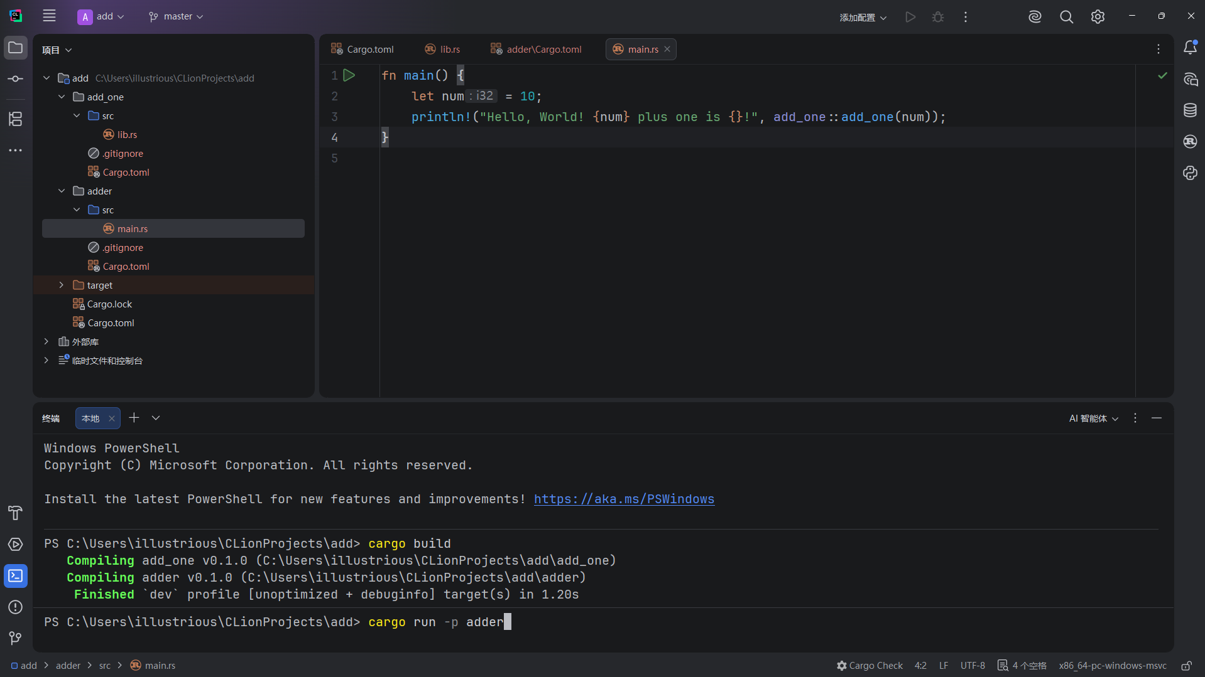Open the run configuration dropdown
This screenshot has width=1205, height=677.
pos(863,17)
